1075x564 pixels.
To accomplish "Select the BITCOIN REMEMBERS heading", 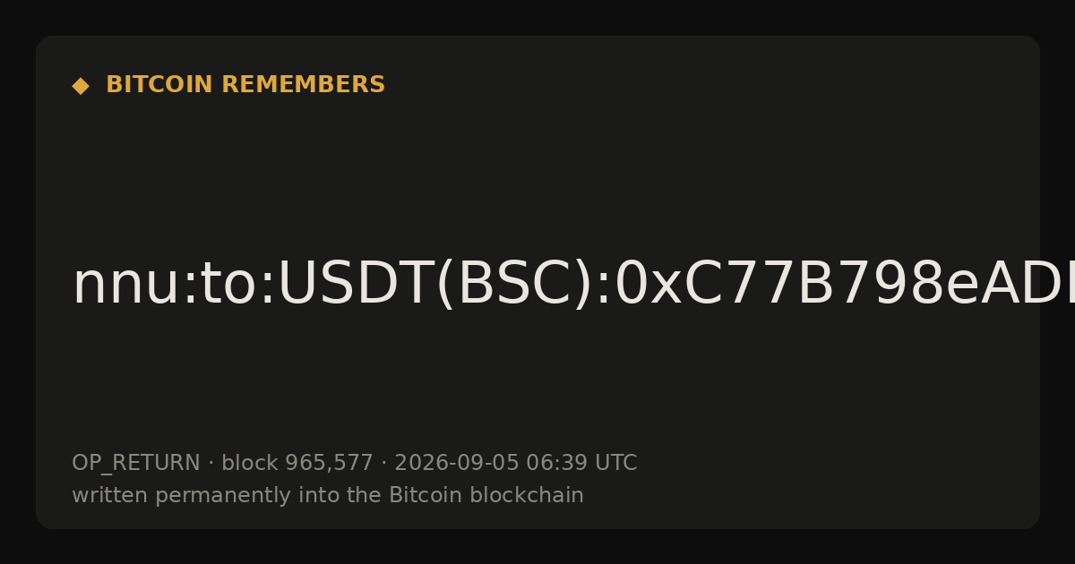I will tap(245, 85).
